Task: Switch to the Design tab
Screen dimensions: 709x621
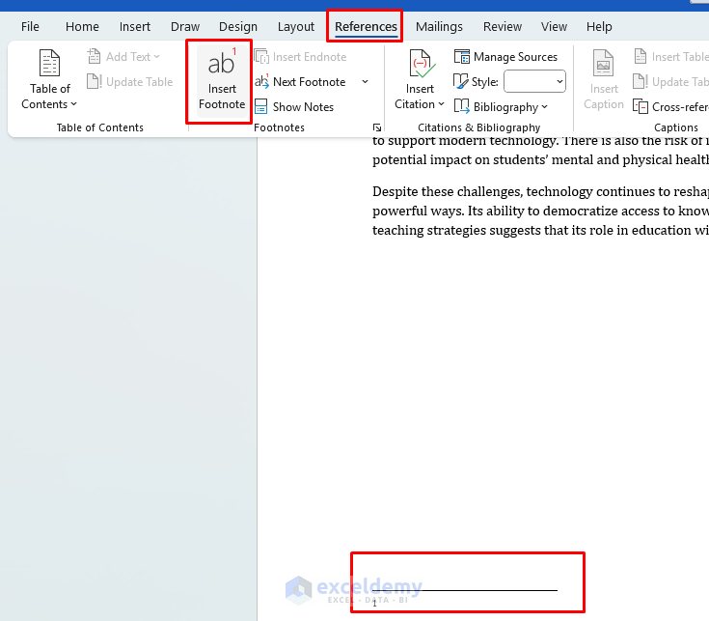Action: point(238,27)
